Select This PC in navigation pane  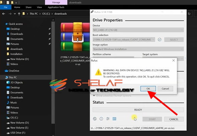pos(13,77)
